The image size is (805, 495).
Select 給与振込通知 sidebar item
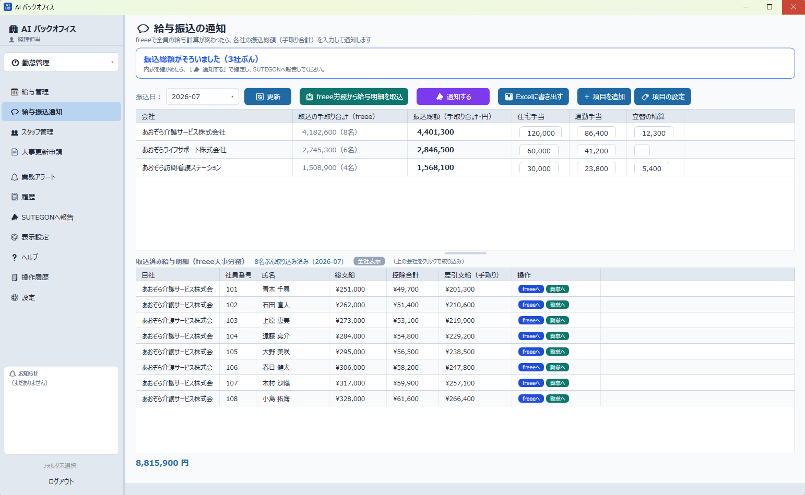[62, 112]
